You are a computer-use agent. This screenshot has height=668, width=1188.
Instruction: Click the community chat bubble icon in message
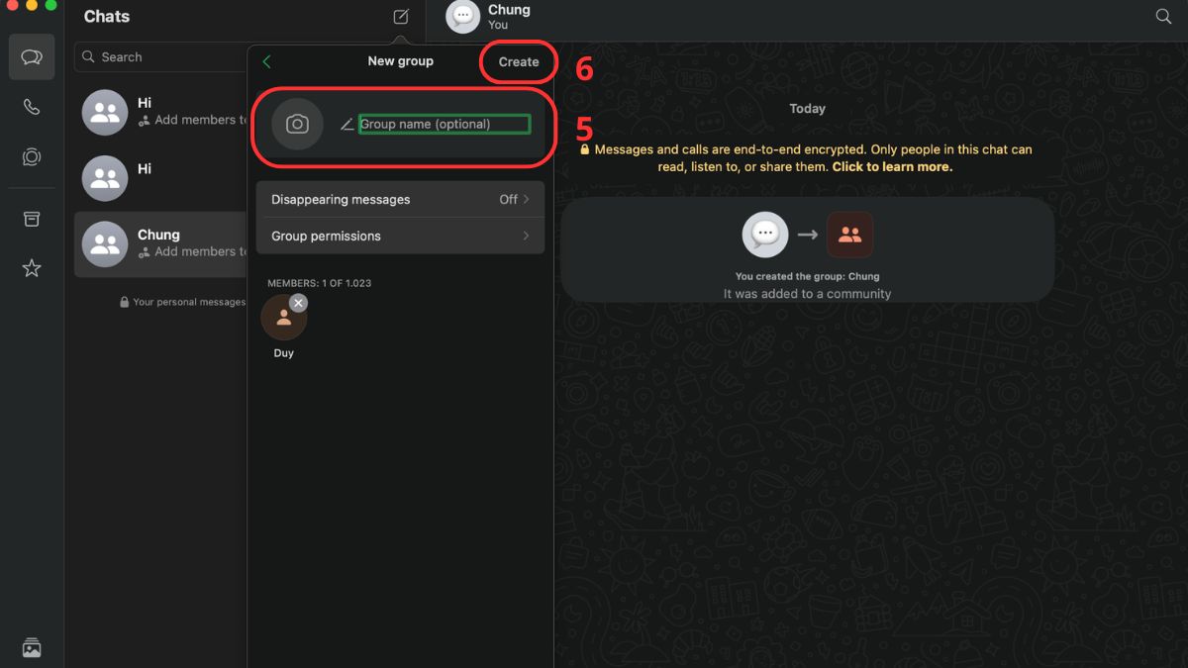(x=765, y=235)
